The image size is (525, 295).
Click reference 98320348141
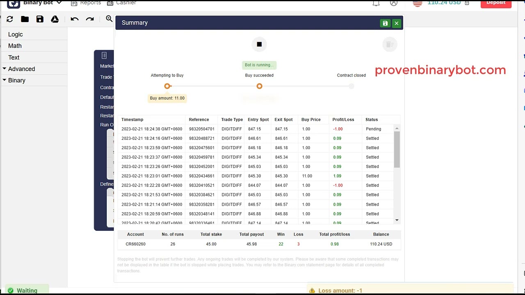[202, 214]
